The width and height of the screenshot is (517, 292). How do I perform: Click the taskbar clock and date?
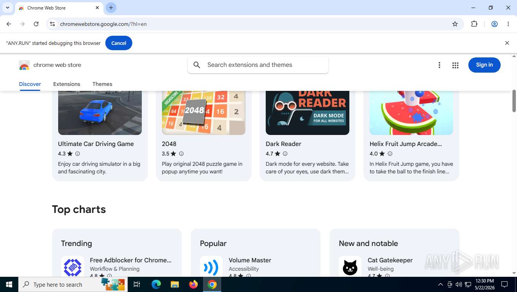click(485, 284)
